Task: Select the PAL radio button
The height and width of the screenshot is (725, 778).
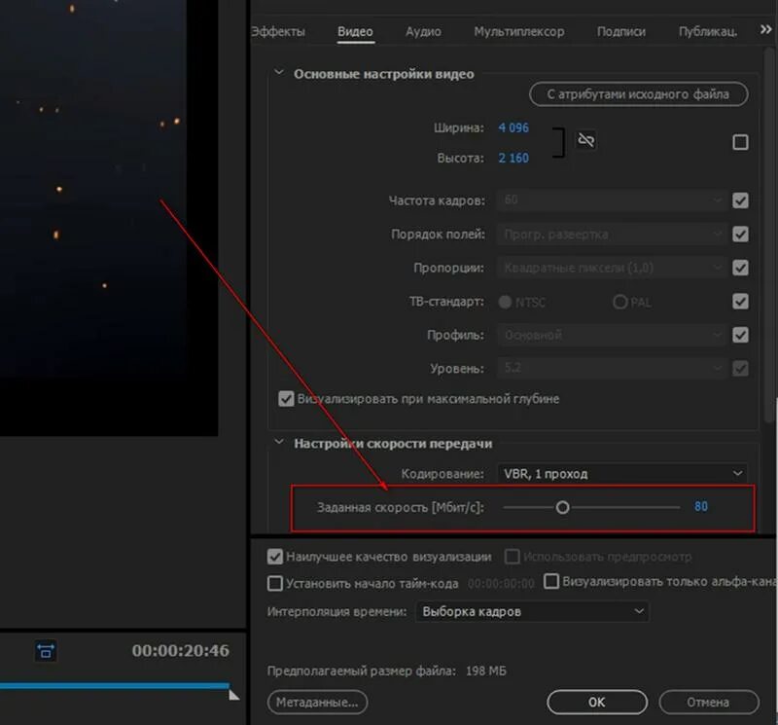Action: click(620, 302)
